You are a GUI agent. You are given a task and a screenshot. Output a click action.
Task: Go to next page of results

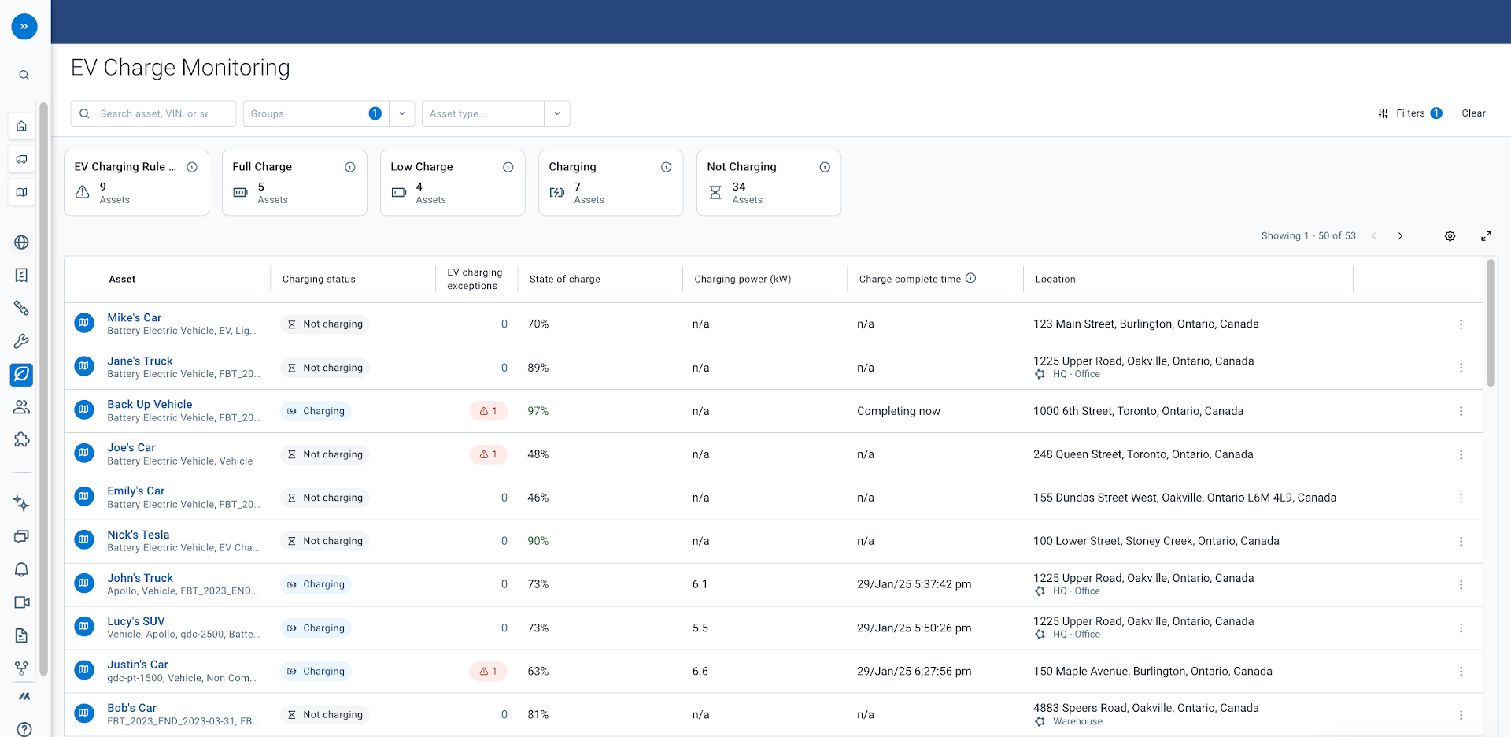[1400, 236]
